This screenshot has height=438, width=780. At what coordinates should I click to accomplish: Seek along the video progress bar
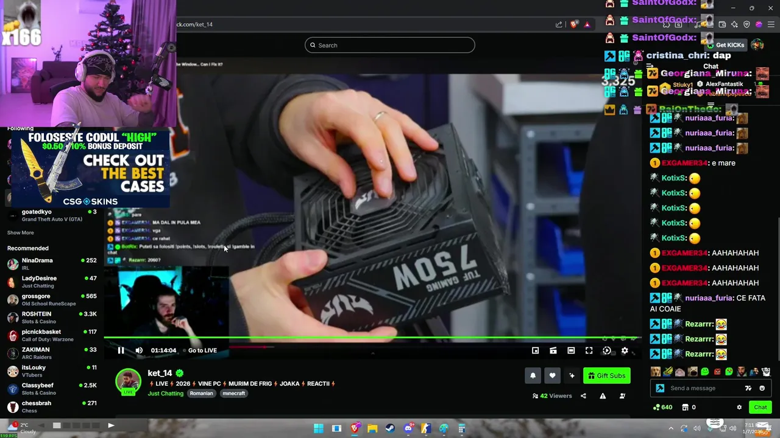point(372,338)
